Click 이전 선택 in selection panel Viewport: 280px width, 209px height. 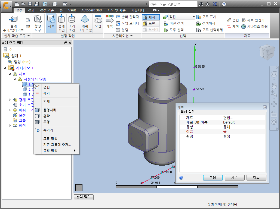point(174,23)
